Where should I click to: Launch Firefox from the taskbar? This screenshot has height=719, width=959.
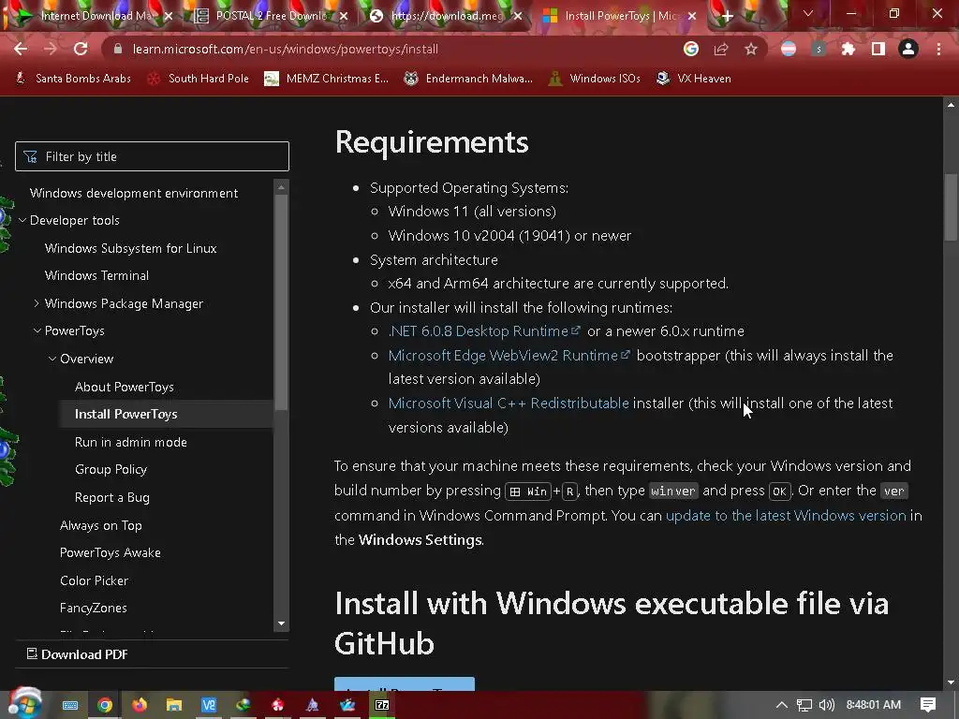click(x=140, y=705)
